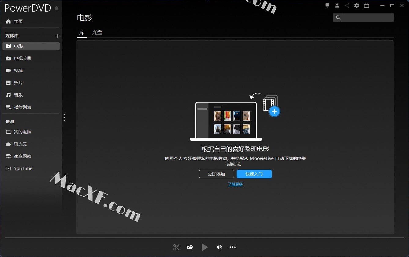Click the PowerDVD logo text
The image size is (409, 257).
point(28,8)
